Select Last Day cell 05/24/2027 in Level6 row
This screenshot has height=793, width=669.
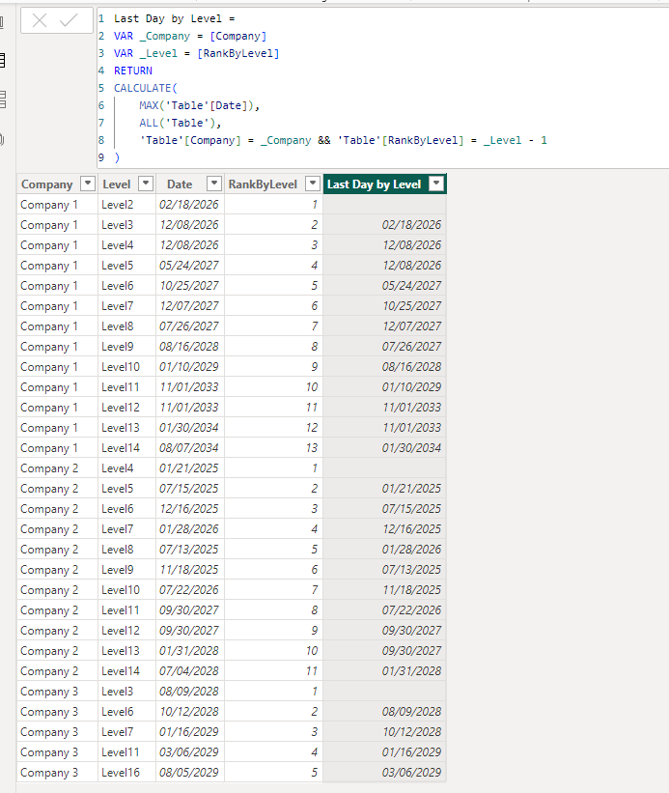click(x=385, y=285)
